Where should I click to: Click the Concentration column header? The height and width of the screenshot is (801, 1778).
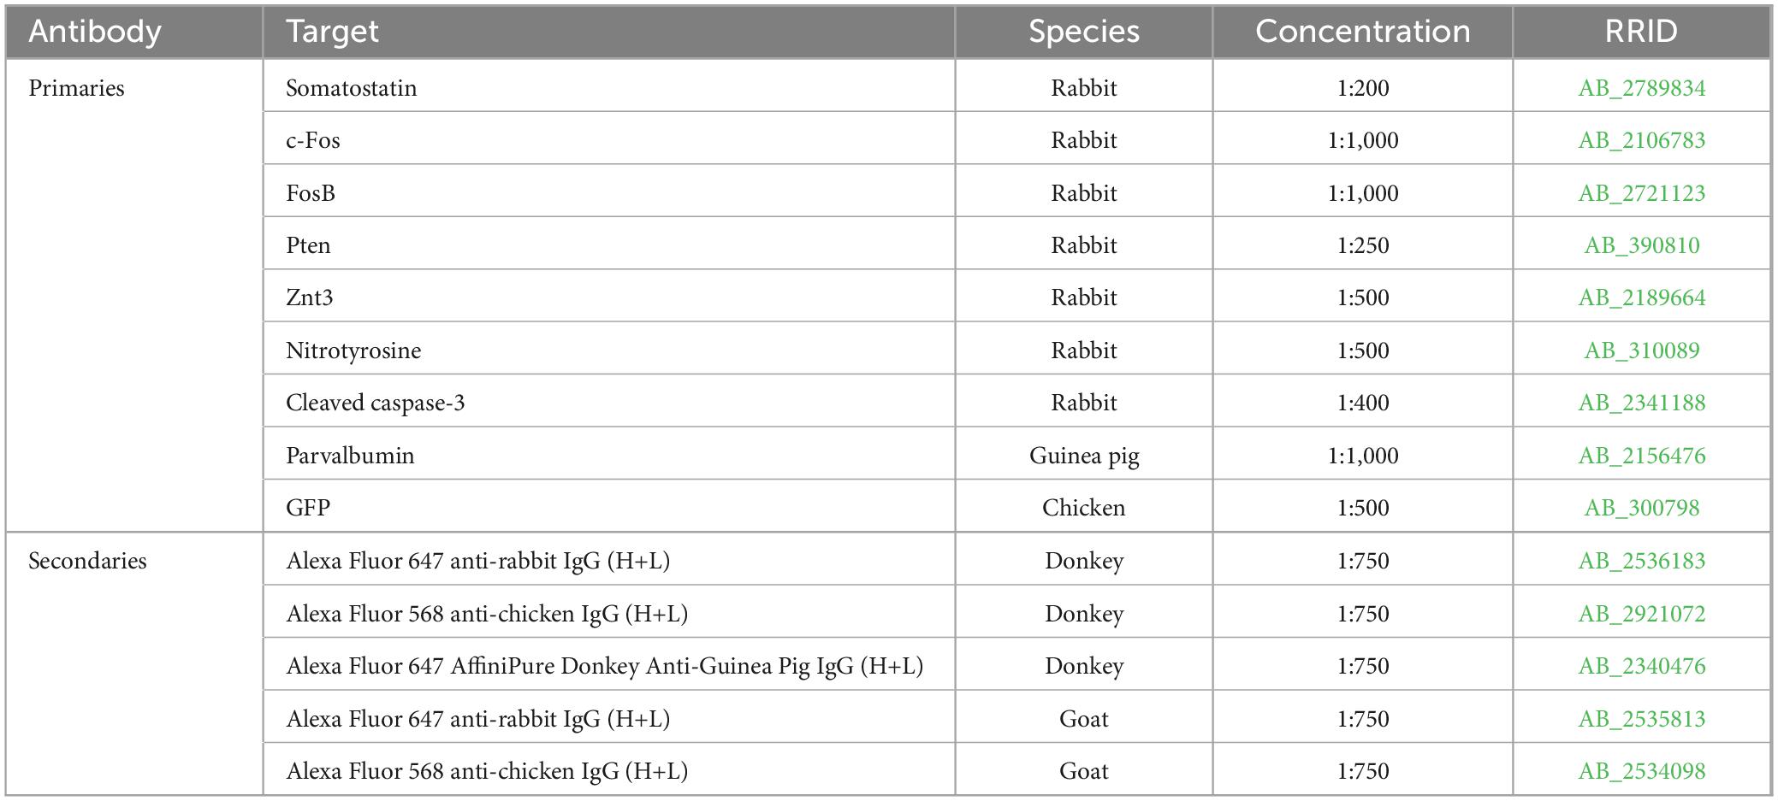point(1362,32)
